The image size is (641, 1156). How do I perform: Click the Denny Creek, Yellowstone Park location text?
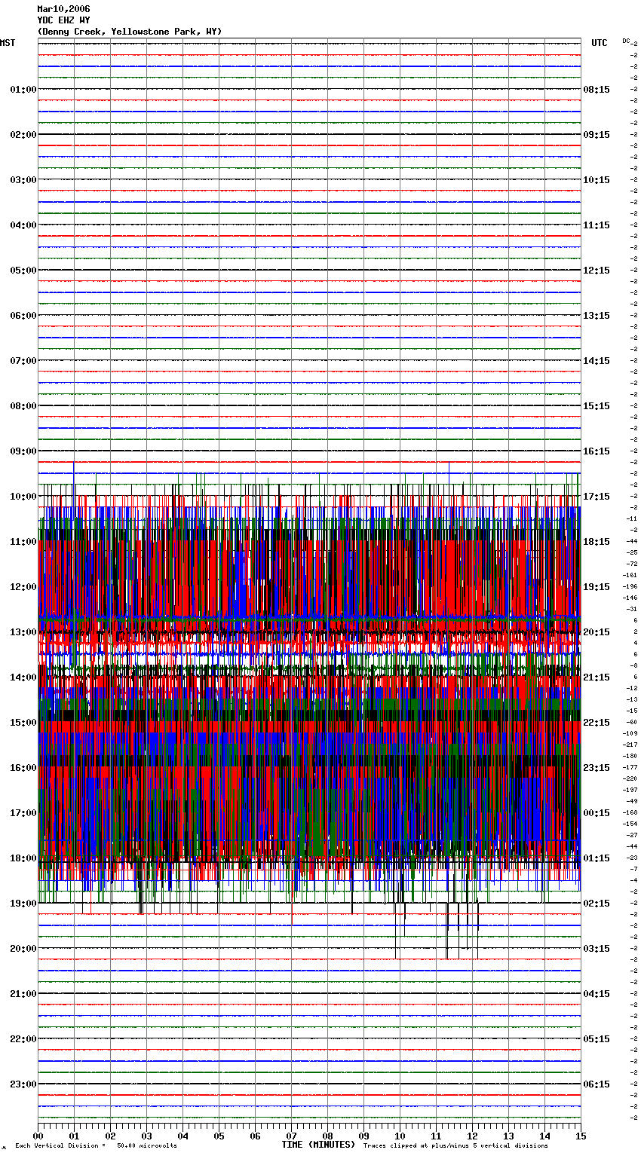129,32
